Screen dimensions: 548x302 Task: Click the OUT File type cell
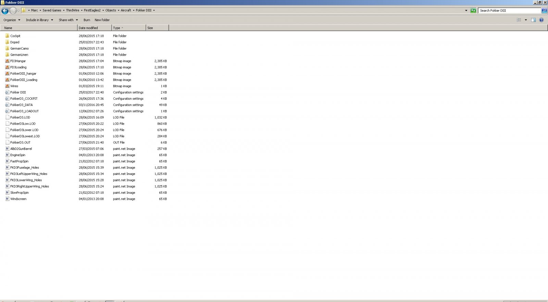pyautogui.click(x=119, y=142)
